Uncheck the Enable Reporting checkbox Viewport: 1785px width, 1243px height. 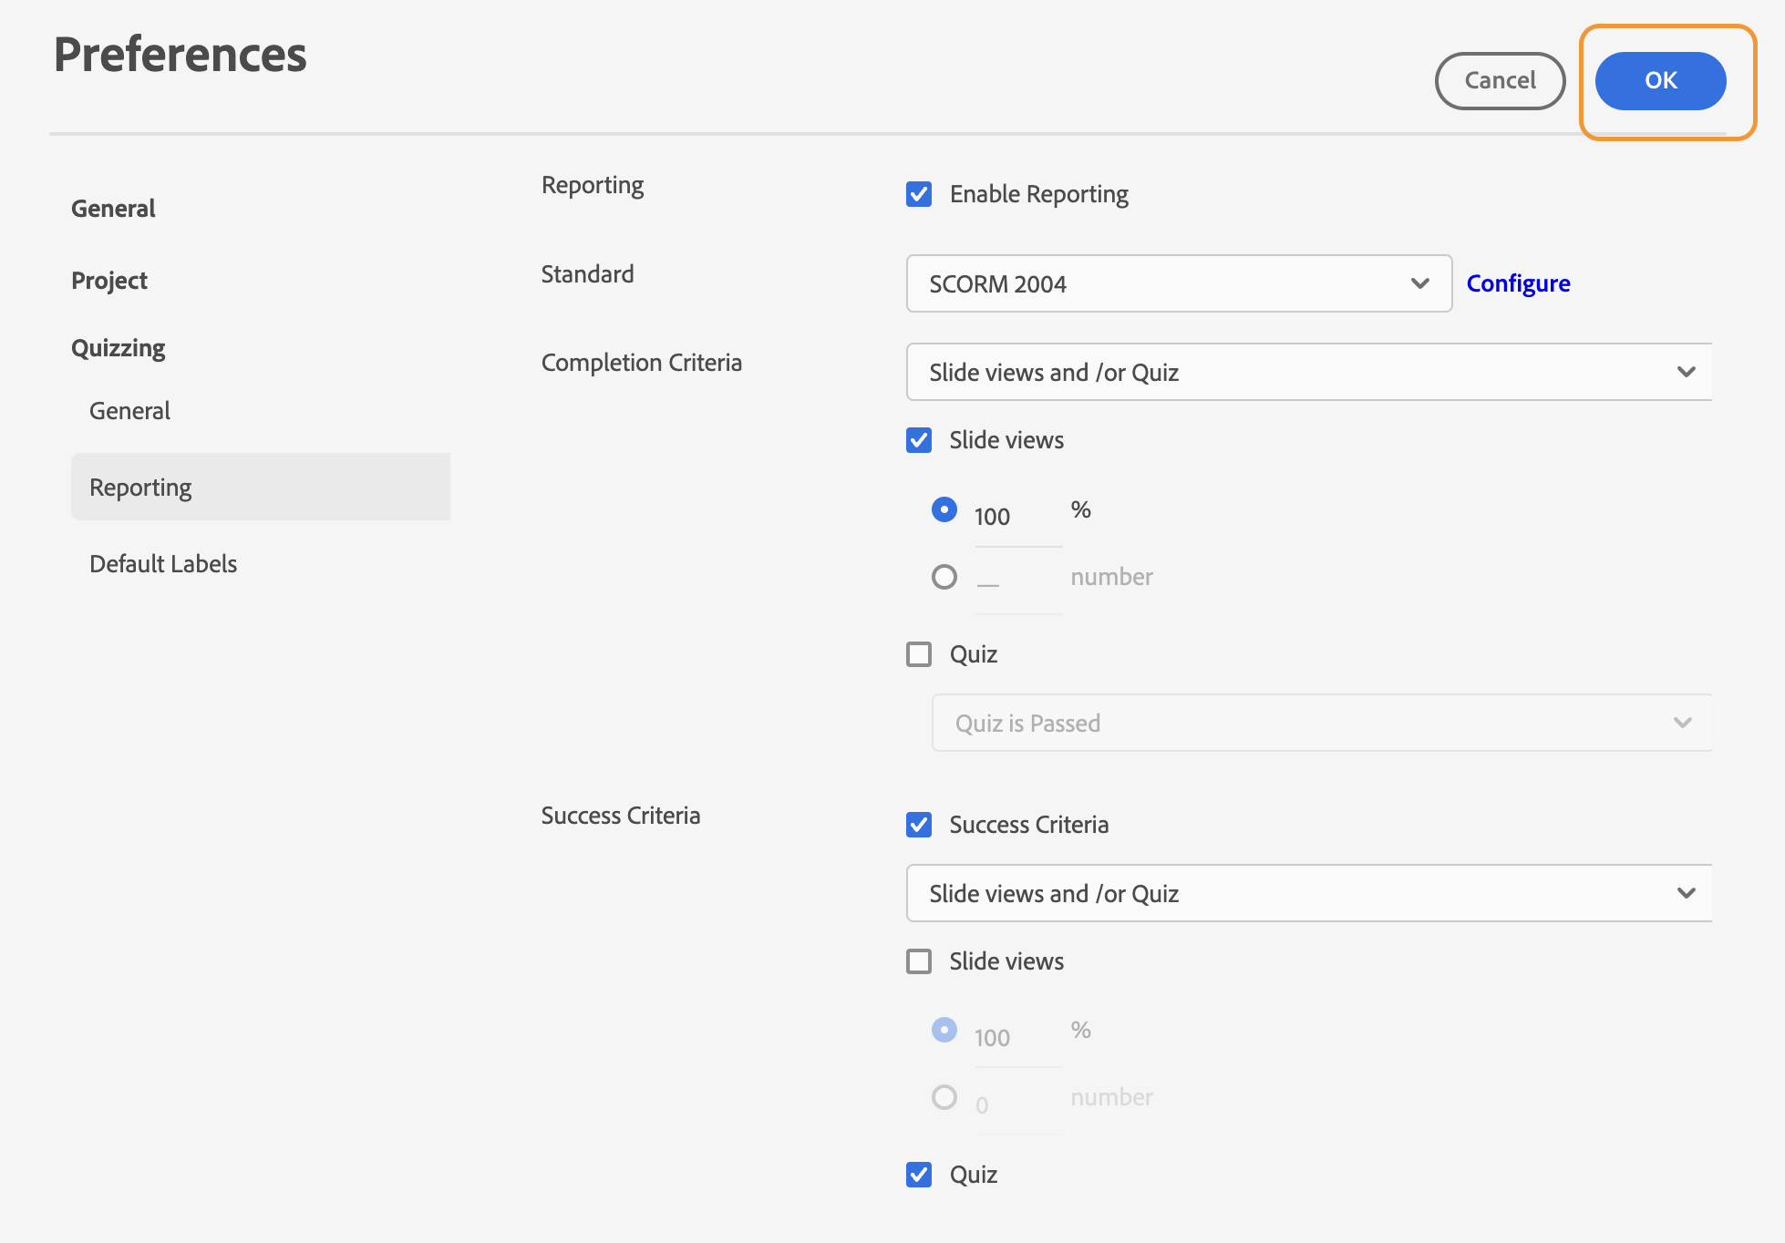click(x=919, y=194)
